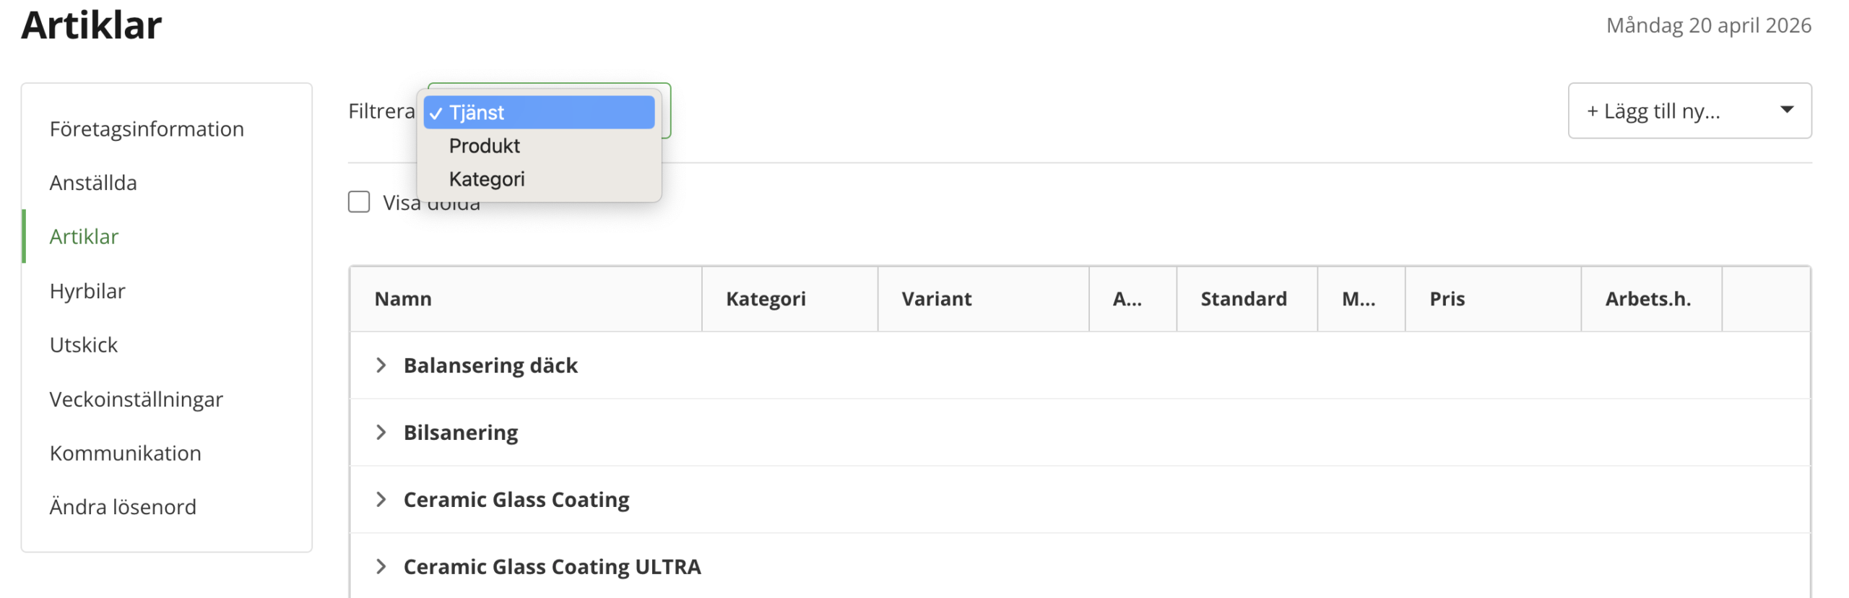Click the Namn column header
1849x598 pixels.
[x=403, y=299]
